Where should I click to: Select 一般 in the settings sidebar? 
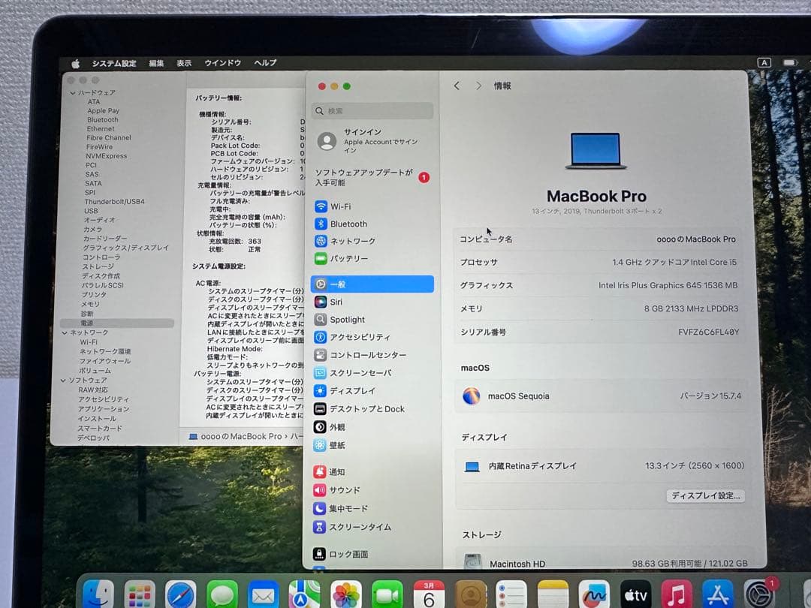[x=372, y=284]
